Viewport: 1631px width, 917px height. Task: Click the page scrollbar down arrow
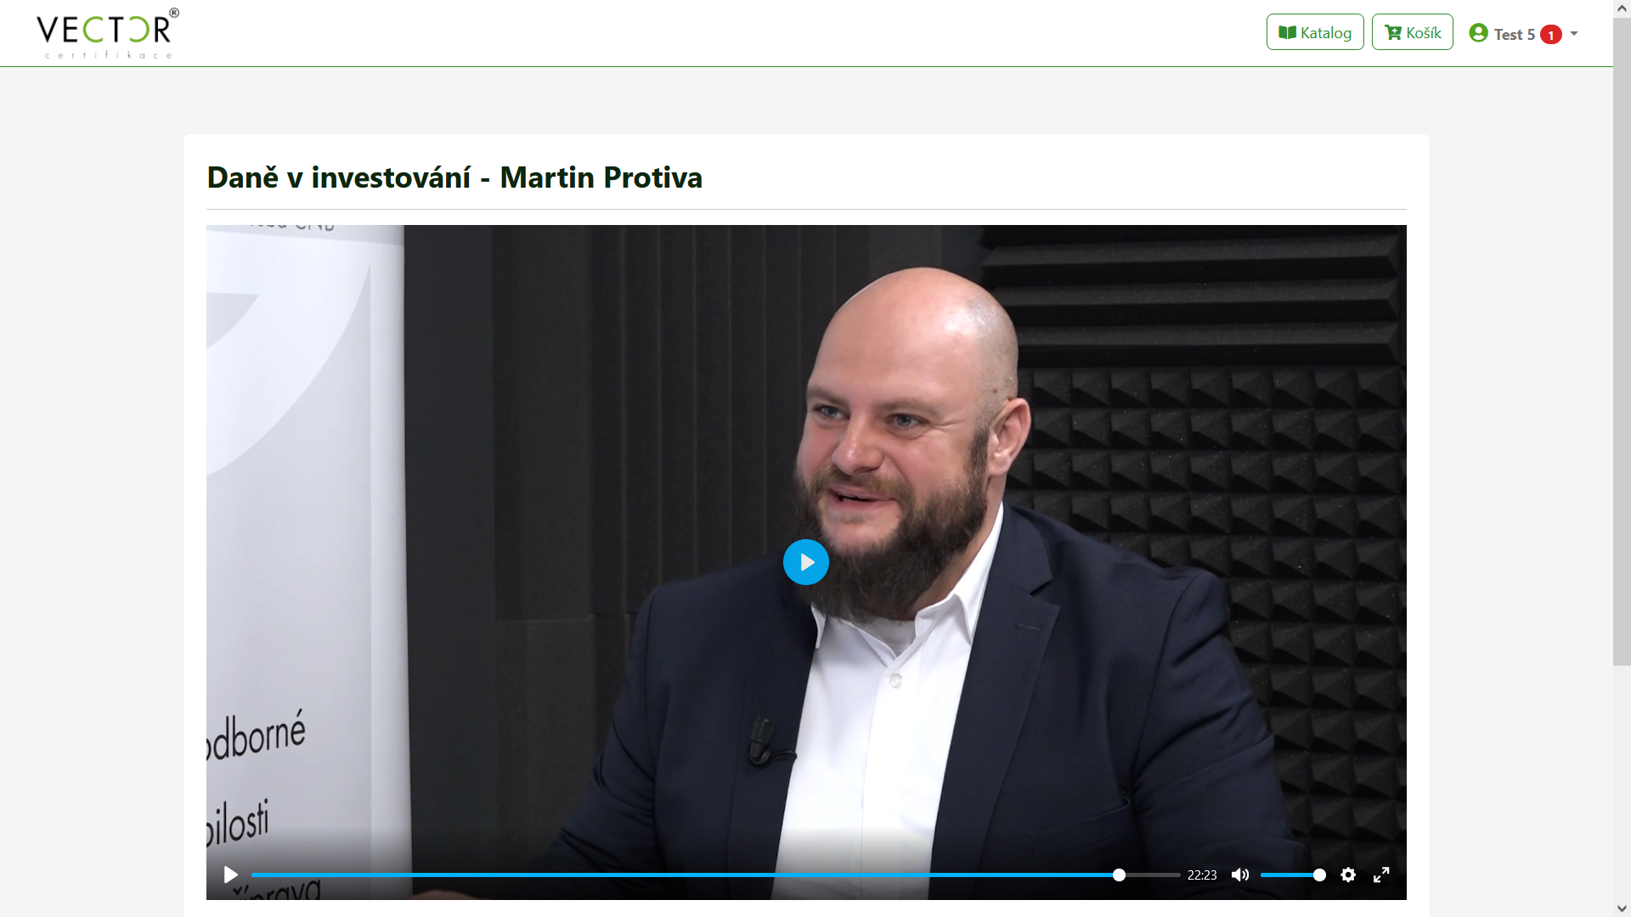(x=1622, y=909)
